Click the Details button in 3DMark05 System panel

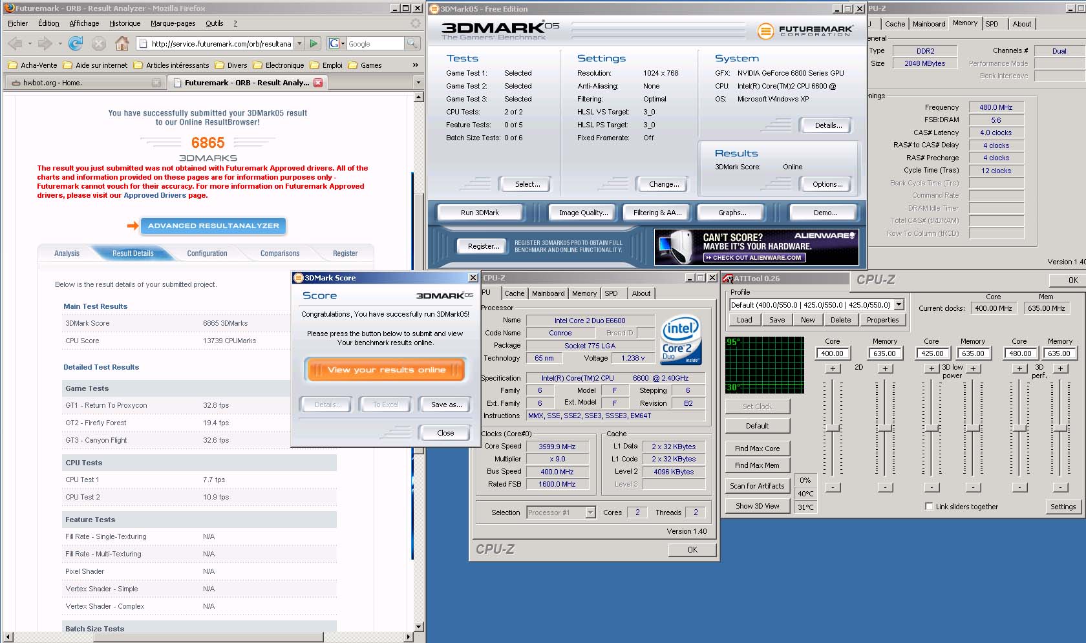828,125
